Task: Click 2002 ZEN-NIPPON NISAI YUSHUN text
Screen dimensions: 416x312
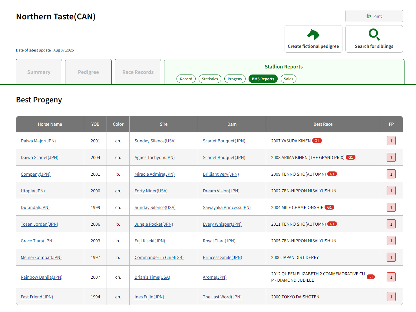Action: point(304,191)
